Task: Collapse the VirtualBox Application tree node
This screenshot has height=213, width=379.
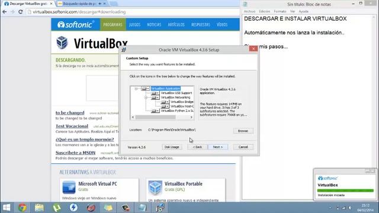Action: click(x=136, y=89)
